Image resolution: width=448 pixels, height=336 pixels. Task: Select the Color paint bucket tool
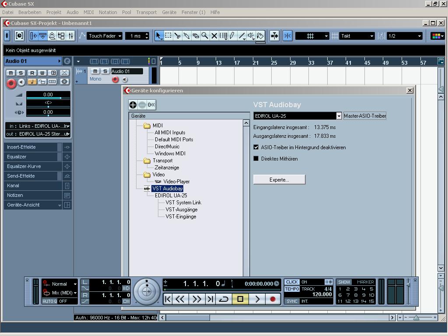point(260,36)
